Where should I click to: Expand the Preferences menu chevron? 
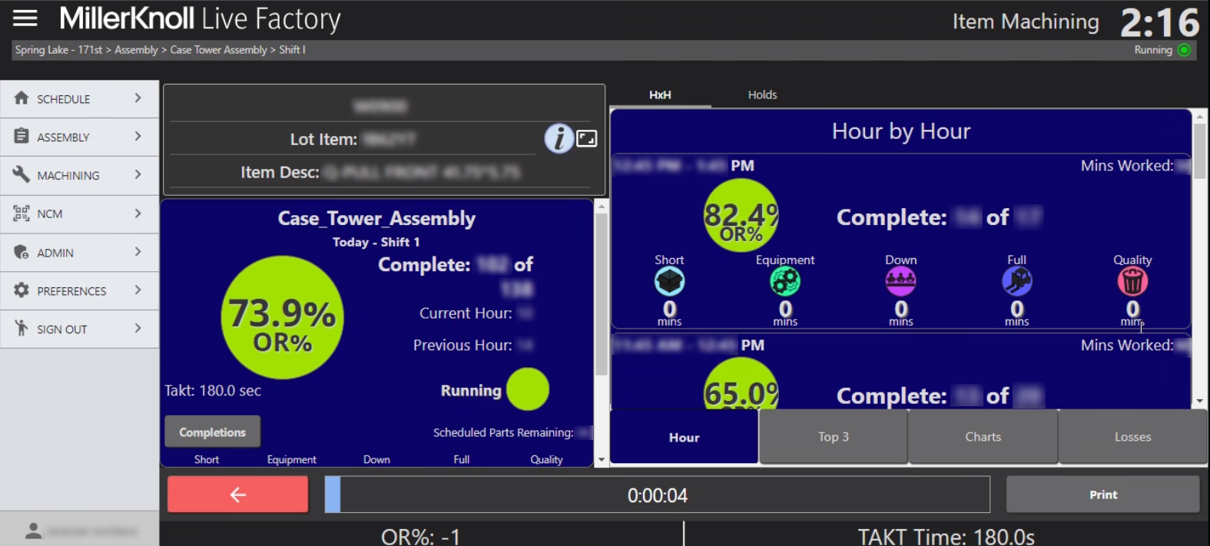click(x=138, y=290)
